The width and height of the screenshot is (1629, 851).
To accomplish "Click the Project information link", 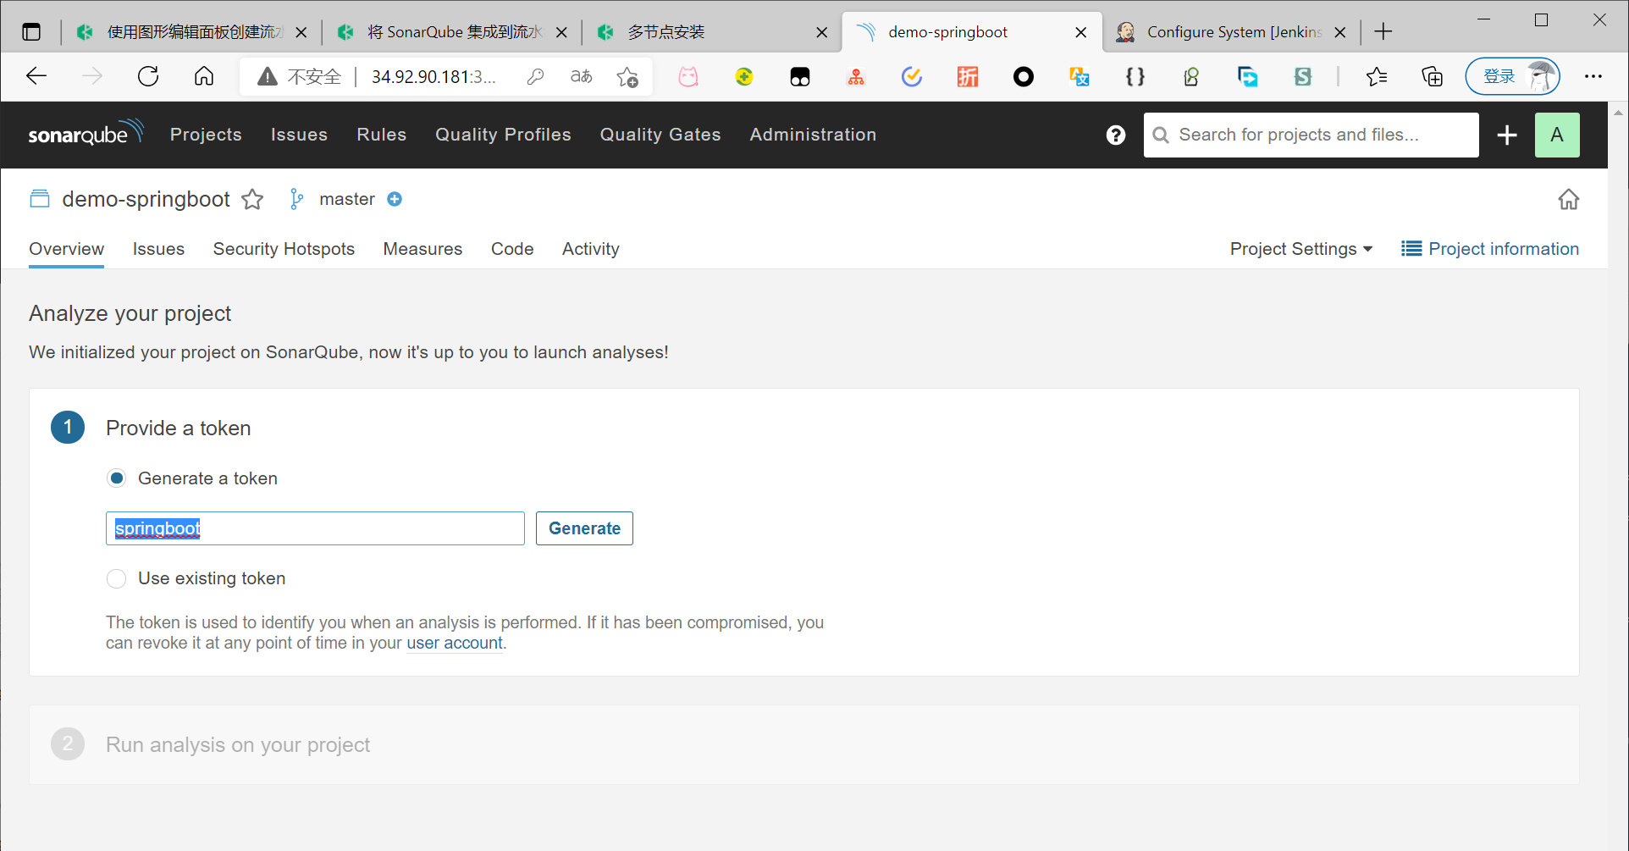I will [x=1490, y=249].
